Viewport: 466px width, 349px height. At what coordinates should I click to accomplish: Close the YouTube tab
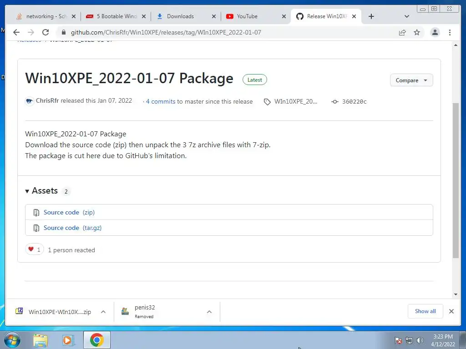click(284, 16)
